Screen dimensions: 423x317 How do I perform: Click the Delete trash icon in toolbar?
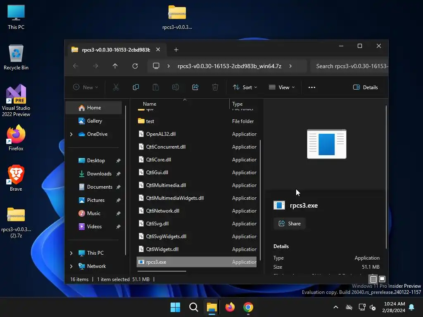click(x=215, y=87)
